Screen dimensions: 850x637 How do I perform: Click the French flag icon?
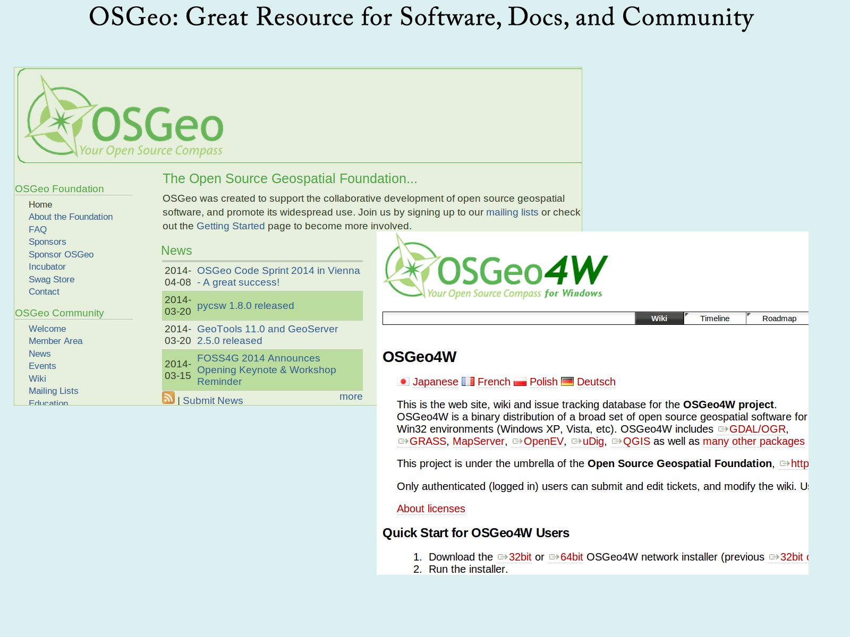(x=468, y=382)
